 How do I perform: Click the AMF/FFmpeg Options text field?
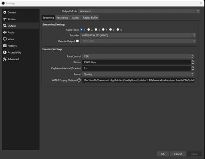(x=138, y=80)
